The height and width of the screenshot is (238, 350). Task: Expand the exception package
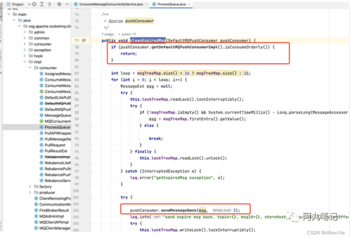tap(25, 50)
